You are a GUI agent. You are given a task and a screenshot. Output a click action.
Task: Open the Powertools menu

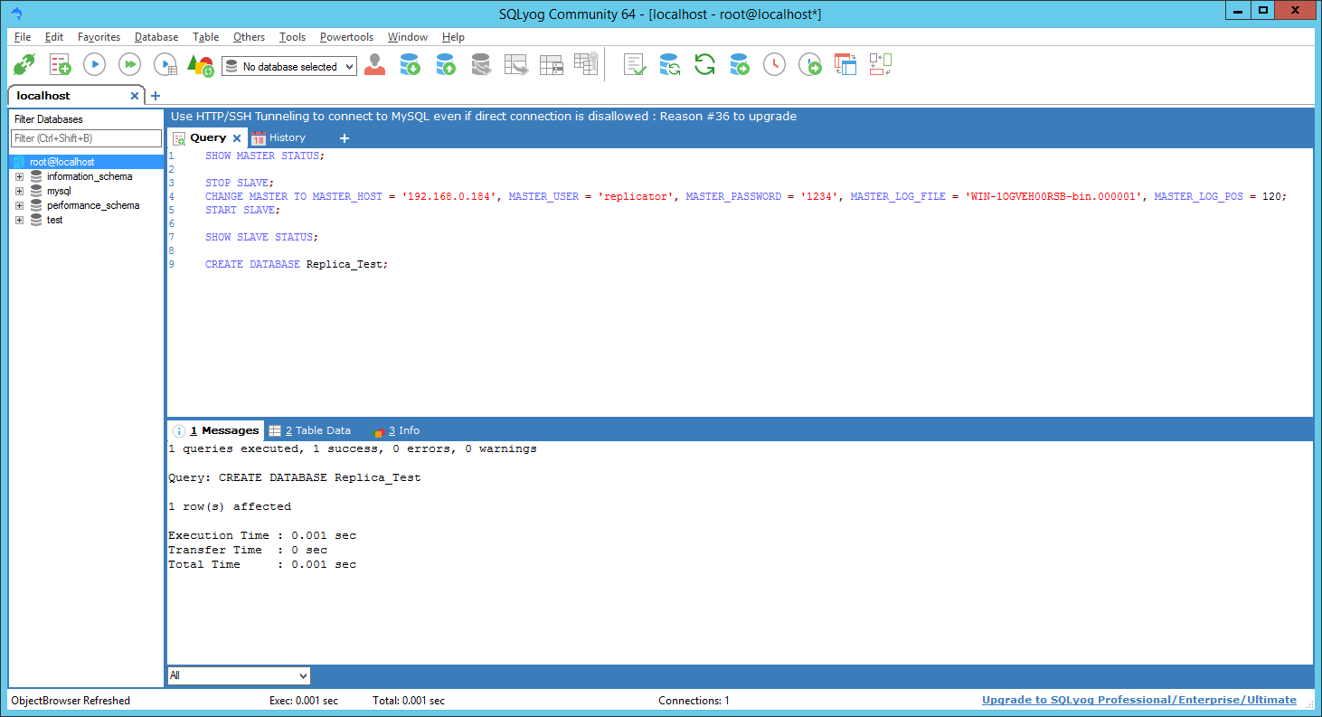(x=346, y=37)
